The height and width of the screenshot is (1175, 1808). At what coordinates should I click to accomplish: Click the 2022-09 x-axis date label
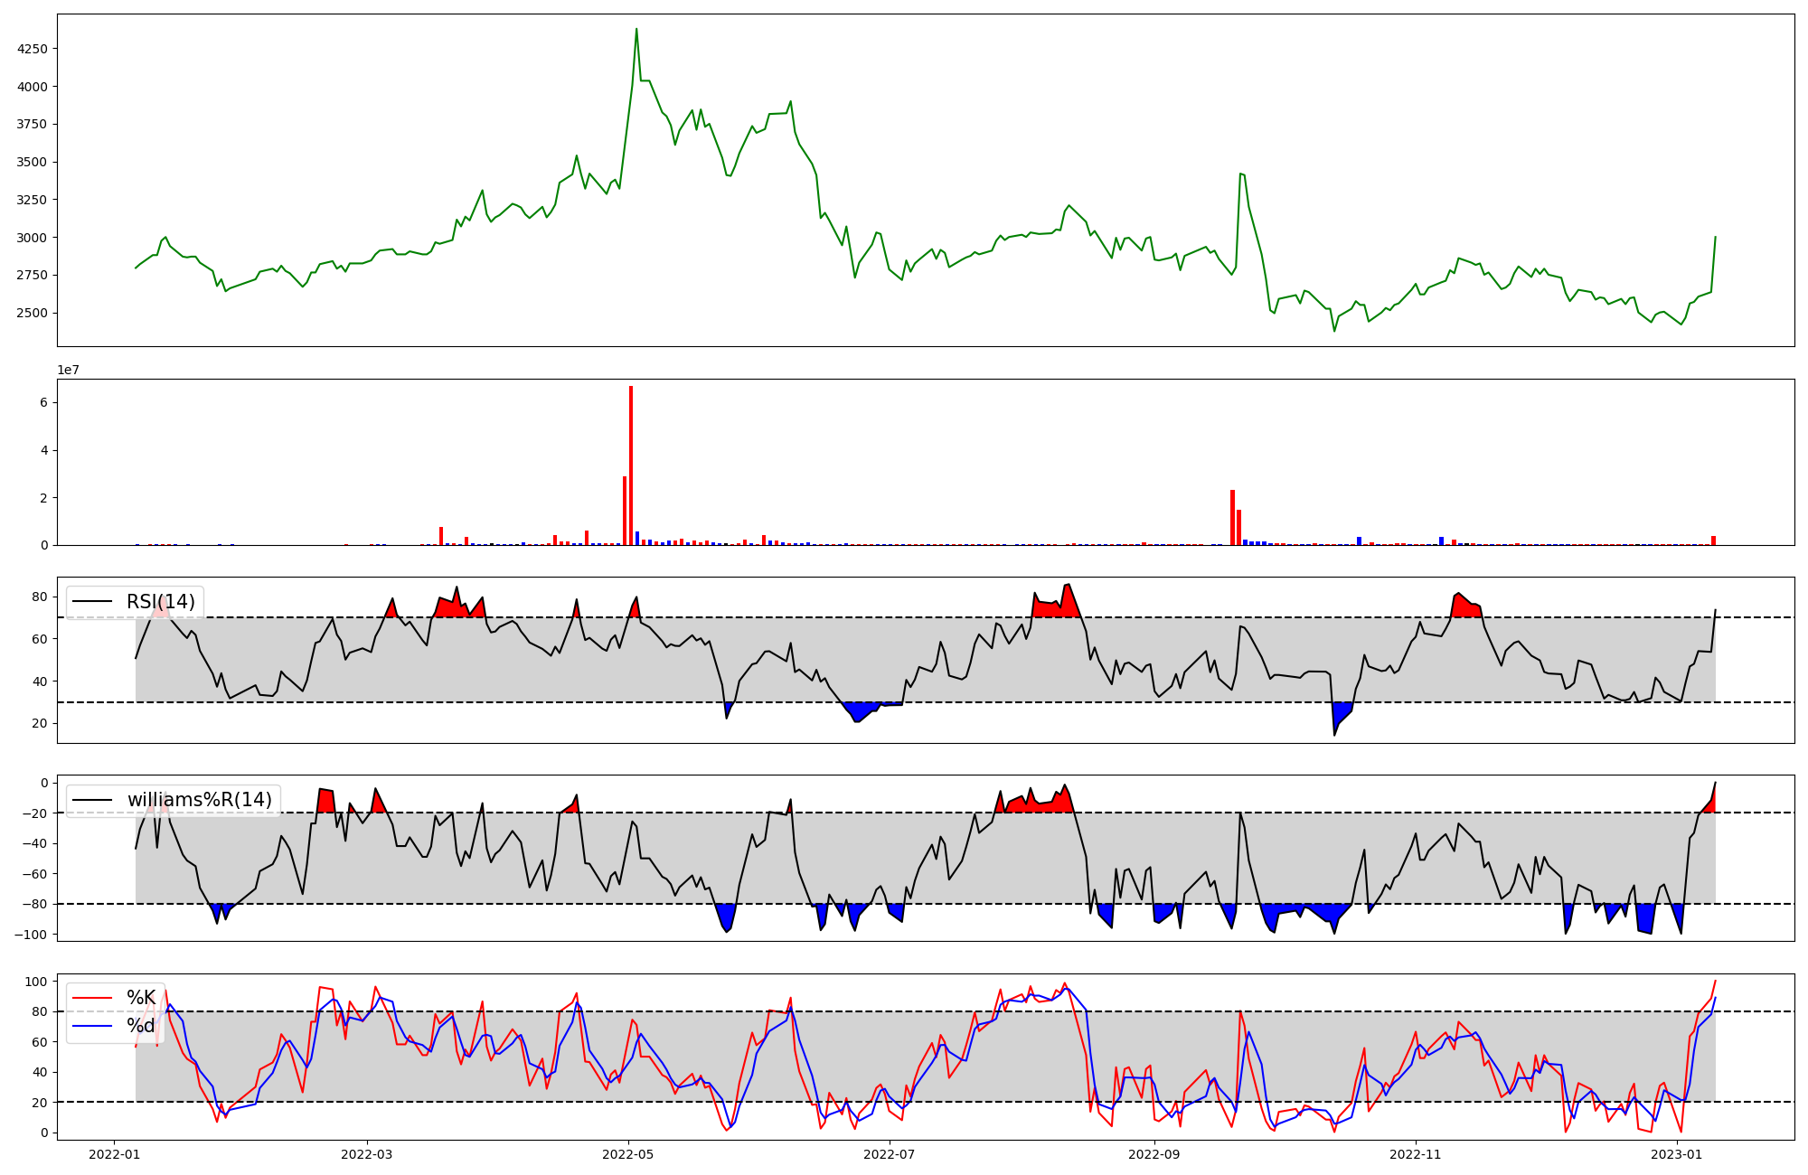coord(1154,1154)
